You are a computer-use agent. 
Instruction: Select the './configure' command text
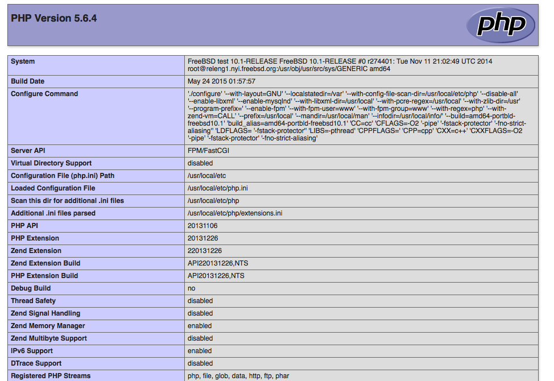click(x=357, y=116)
